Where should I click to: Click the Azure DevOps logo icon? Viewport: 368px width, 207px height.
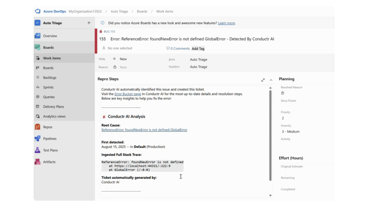(38, 11)
